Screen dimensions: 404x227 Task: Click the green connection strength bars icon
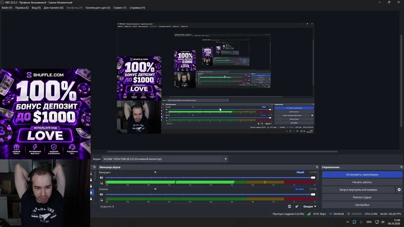pyautogui.click(x=309, y=214)
